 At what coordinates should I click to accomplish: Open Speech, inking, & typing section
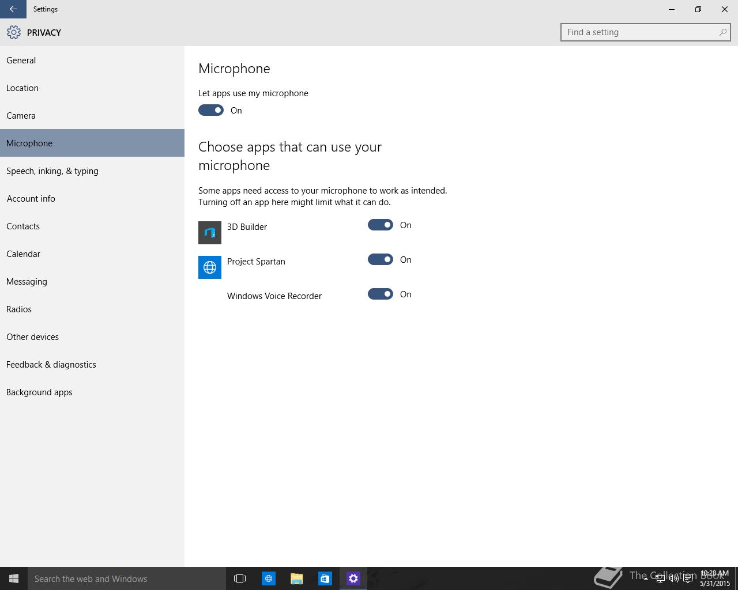point(92,171)
